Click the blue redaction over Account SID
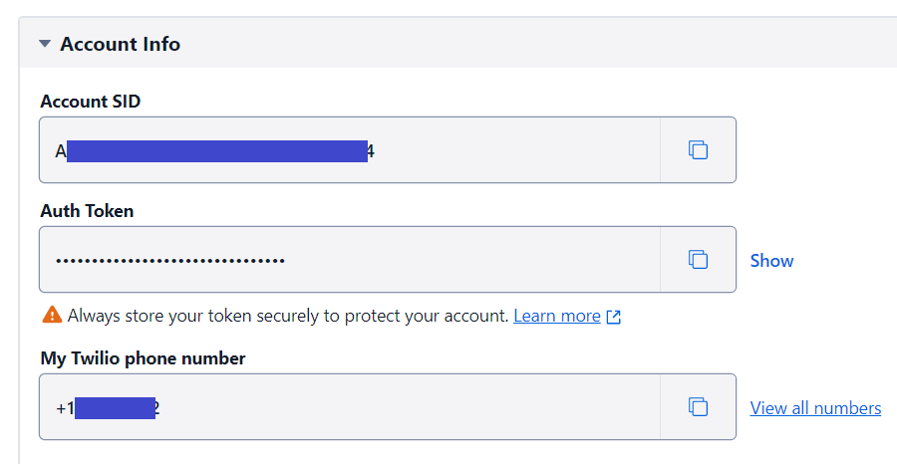 (217, 151)
